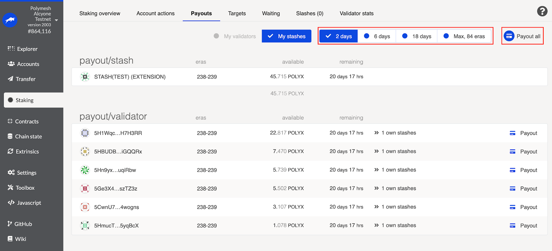Screen dimensions: 552x251
Task: Click the 5Ge3X4…szTZ3z identicon
Action: 85,189
